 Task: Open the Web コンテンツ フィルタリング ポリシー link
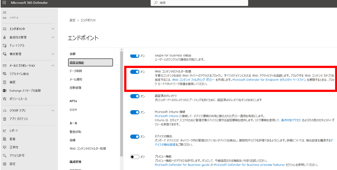click(x=193, y=80)
